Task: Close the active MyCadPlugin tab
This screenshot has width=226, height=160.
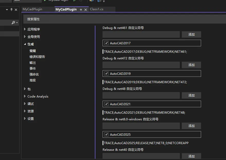Action: (86, 10)
